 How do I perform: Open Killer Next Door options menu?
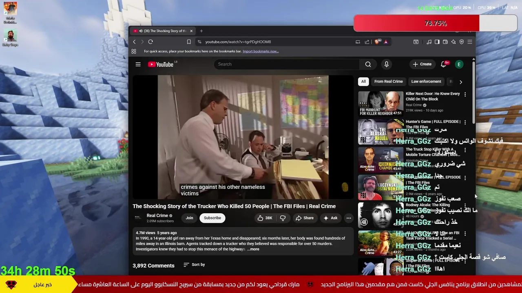pos(465,94)
